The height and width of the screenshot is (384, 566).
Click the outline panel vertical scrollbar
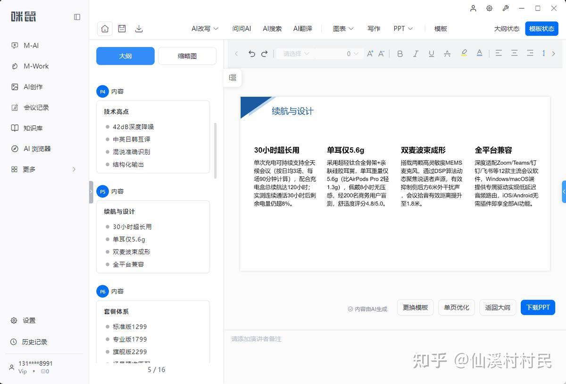click(x=216, y=150)
